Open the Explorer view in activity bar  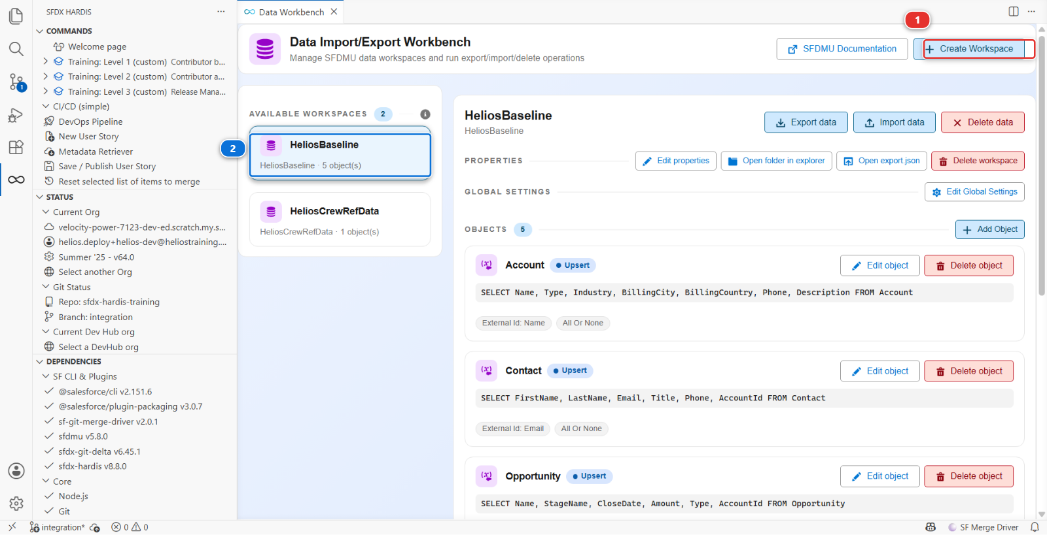point(16,16)
